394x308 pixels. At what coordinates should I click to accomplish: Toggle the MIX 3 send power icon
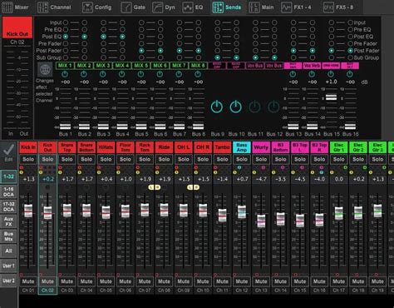(x=103, y=74)
